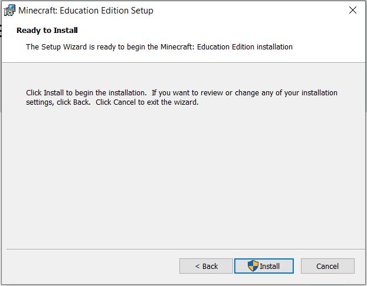Click the 'Click Install to begin' instruction paragraph
This screenshot has height=286, width=367.
pos(182,97)
